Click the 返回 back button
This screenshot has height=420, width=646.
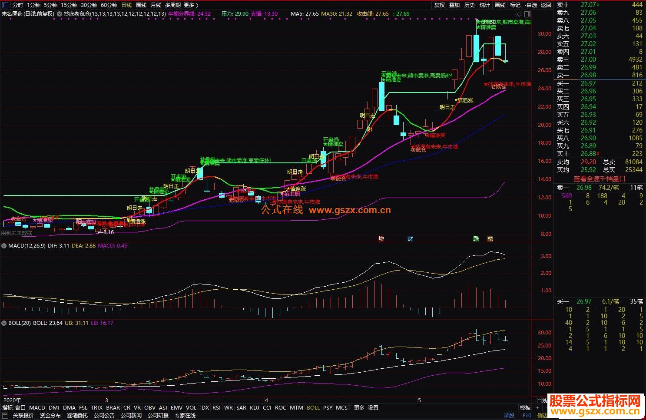point(546,5)
